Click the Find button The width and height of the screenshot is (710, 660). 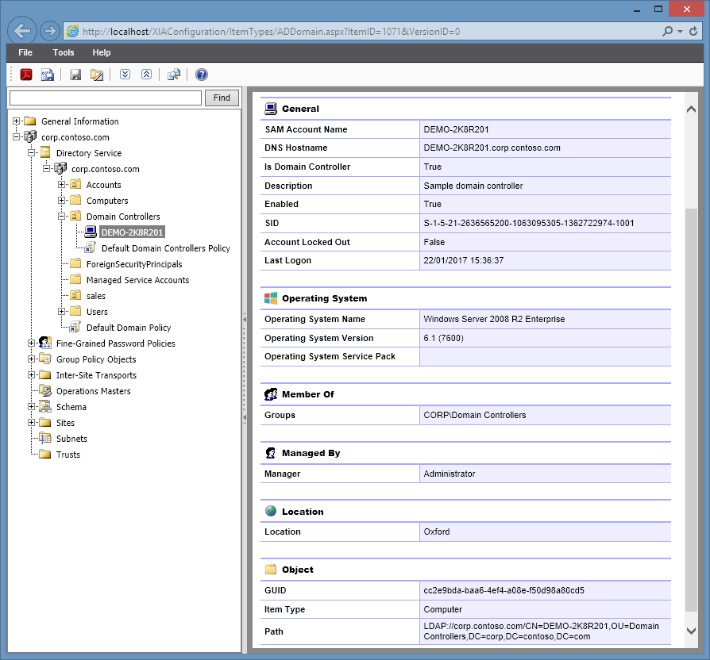pos(221,97)
